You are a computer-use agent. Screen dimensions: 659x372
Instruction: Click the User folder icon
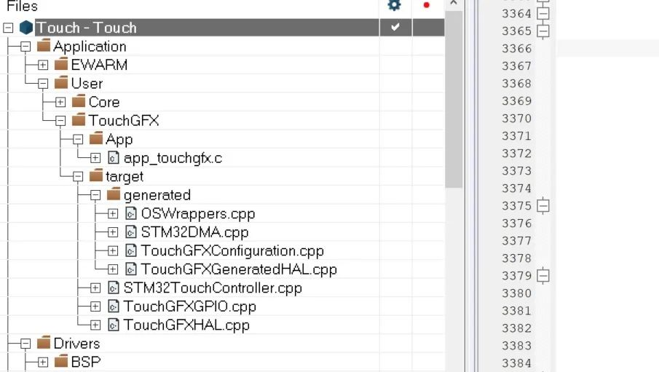[x=61, y=82]
